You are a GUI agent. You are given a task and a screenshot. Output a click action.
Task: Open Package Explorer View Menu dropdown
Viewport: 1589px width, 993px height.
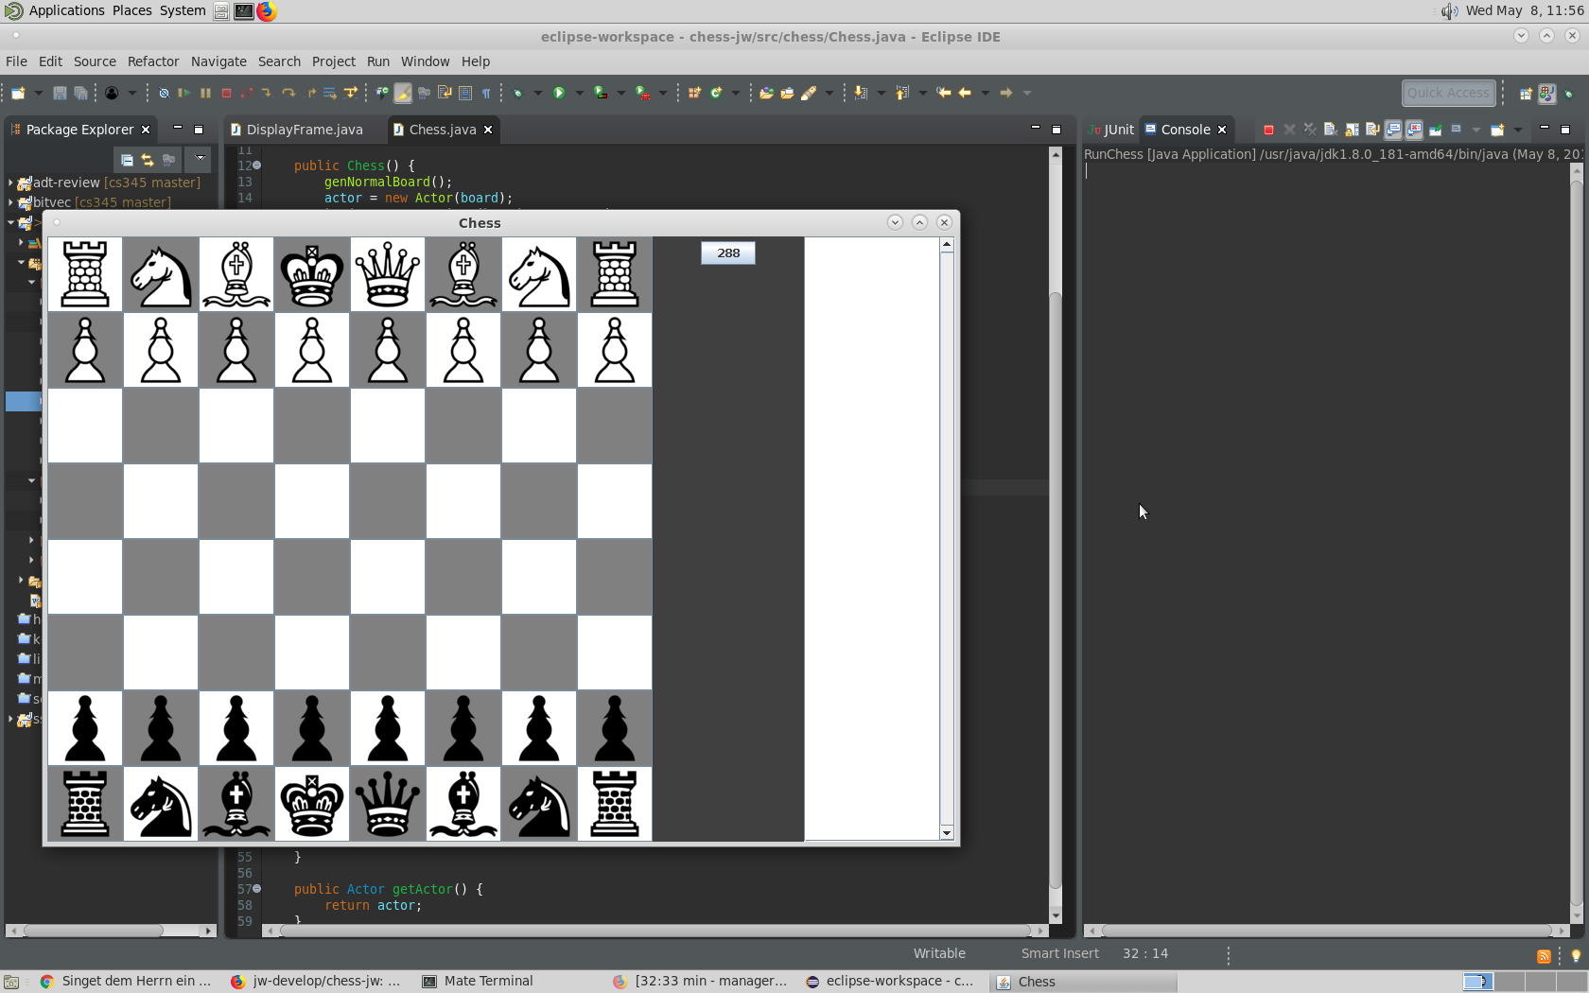200,159
